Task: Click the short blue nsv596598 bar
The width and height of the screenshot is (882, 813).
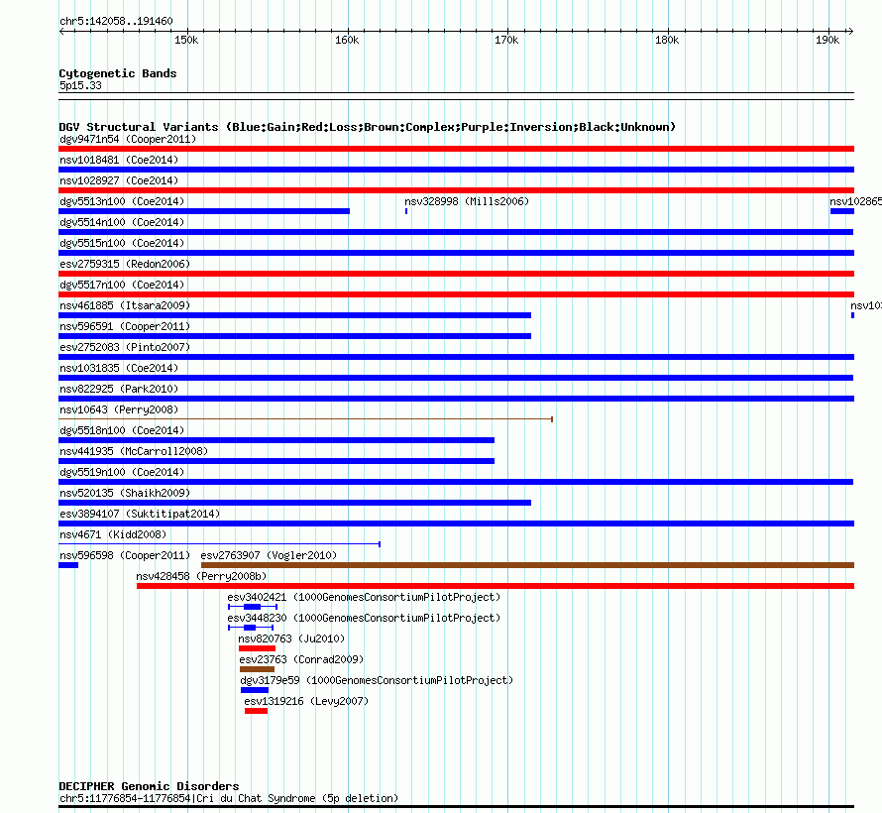Action: pyautogui.click(x=68, y=565)
